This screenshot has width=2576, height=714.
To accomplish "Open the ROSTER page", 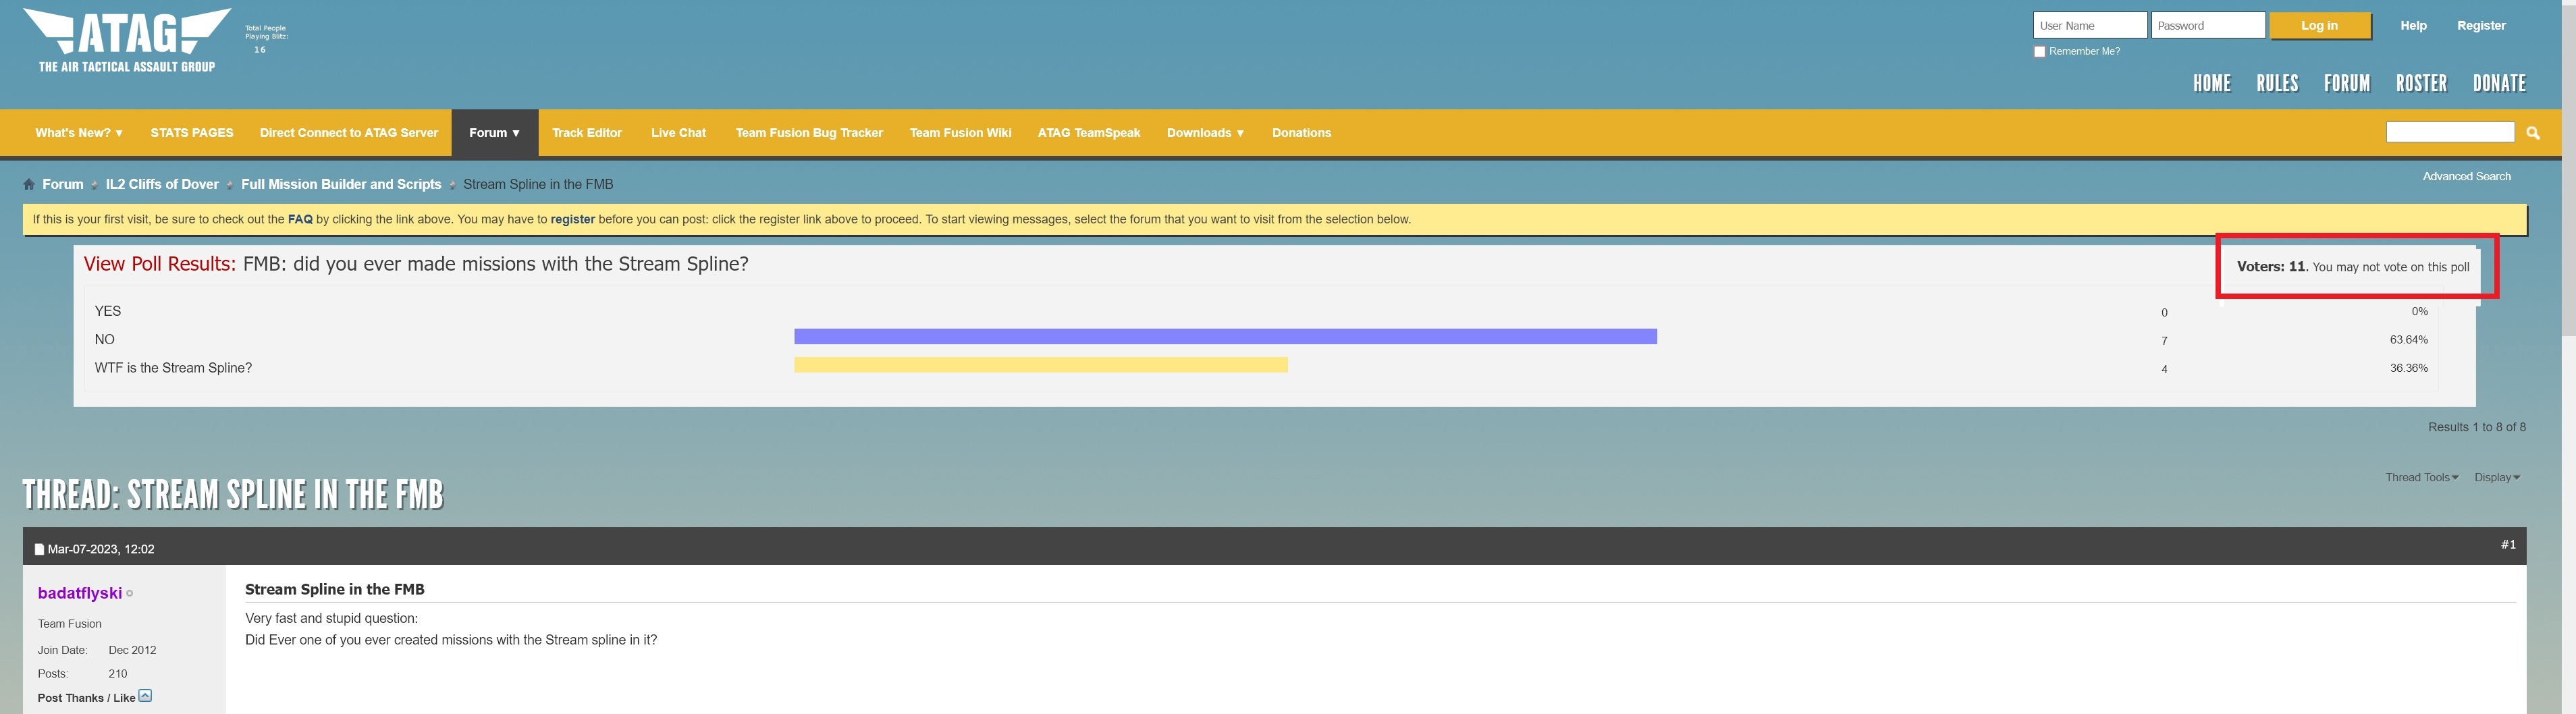I will 2421,84.
